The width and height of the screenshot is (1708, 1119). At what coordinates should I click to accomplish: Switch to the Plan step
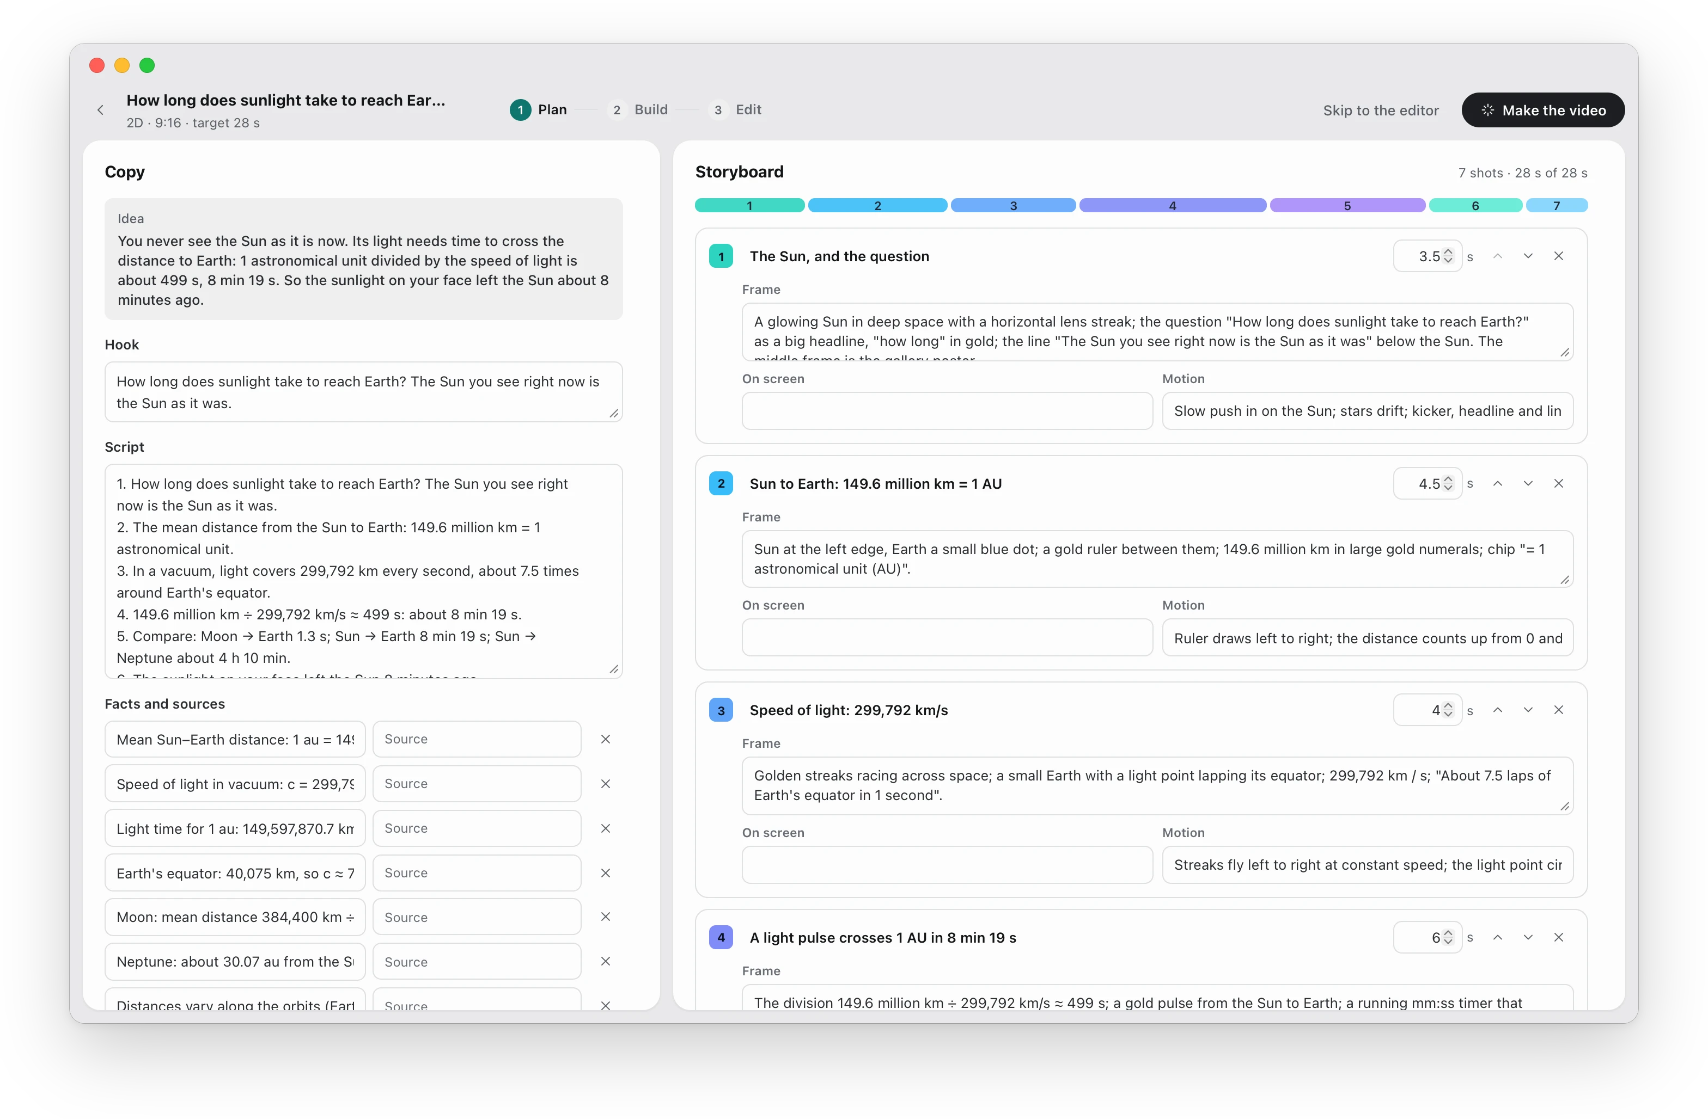point(538,110)
